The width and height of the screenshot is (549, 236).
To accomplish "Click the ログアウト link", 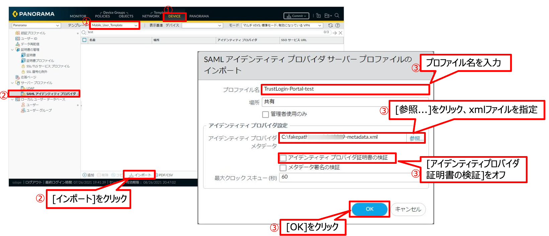I will click(33, 183).
